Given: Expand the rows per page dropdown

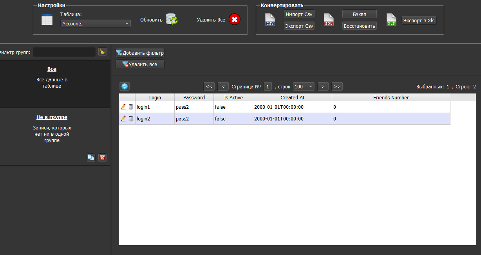Looking at the screenshot, I should click(304, 86).
